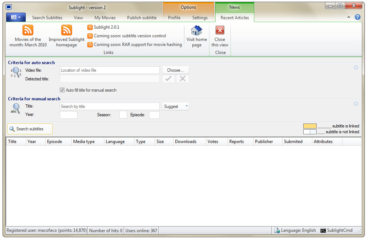The height and width of the screenshot is (239, 367).
Task: Sort results by Downloads column
Action: point(189,142)
